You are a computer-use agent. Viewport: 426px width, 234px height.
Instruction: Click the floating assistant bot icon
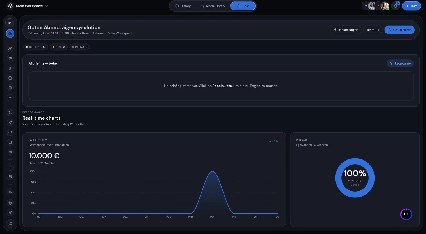(x=406, y=214)
